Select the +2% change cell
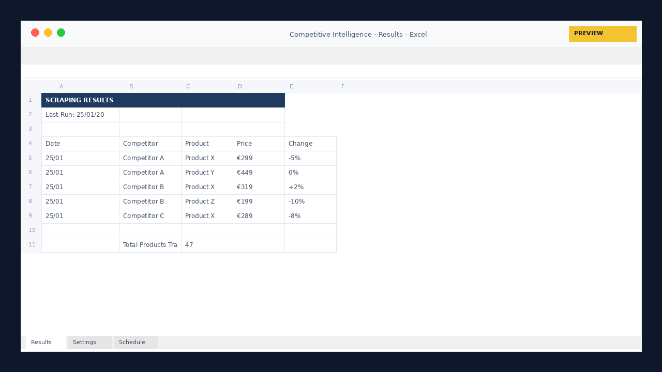 click(310, 187)
